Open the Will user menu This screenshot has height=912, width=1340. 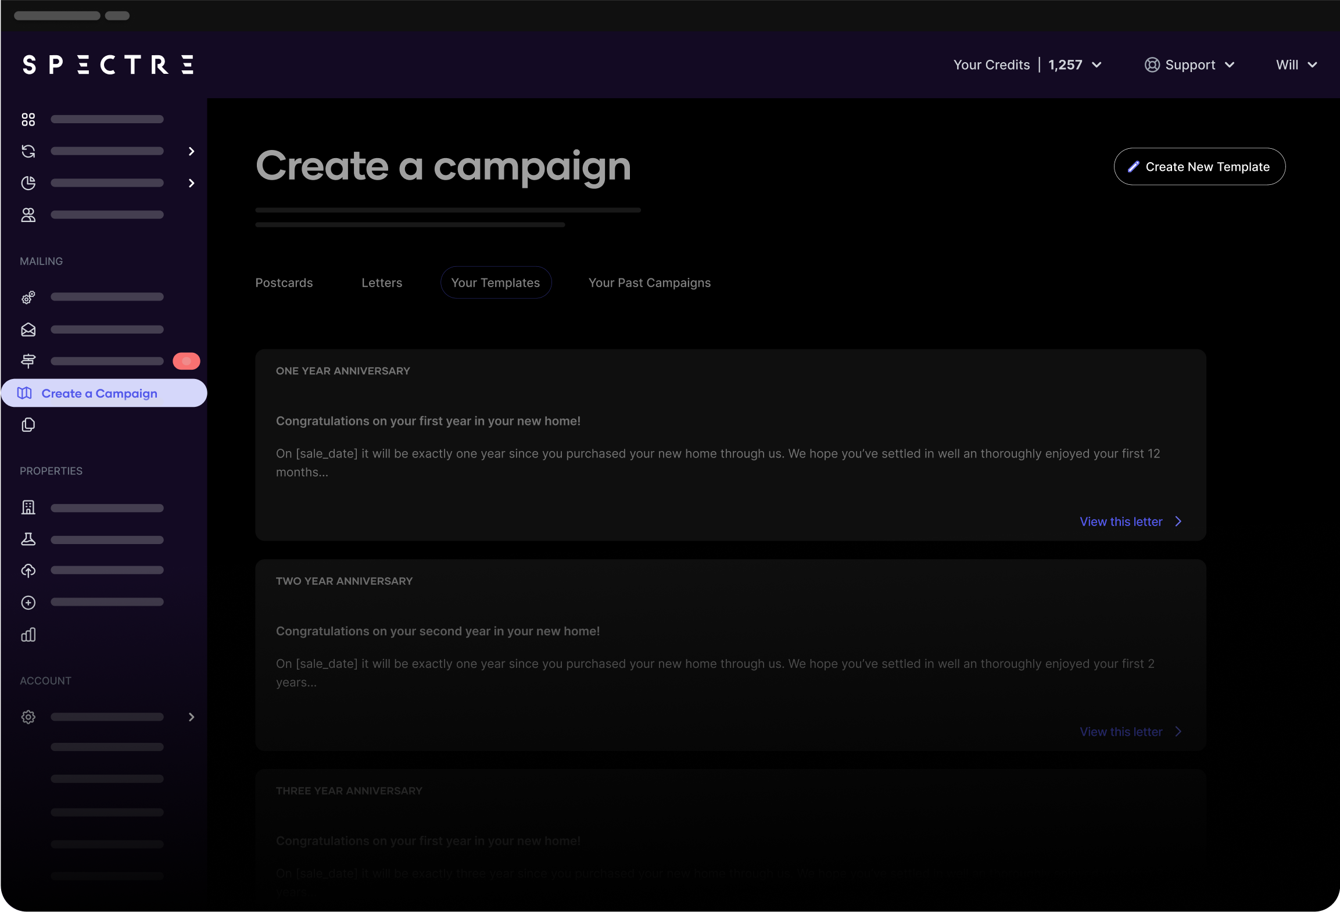(1296, 65)
